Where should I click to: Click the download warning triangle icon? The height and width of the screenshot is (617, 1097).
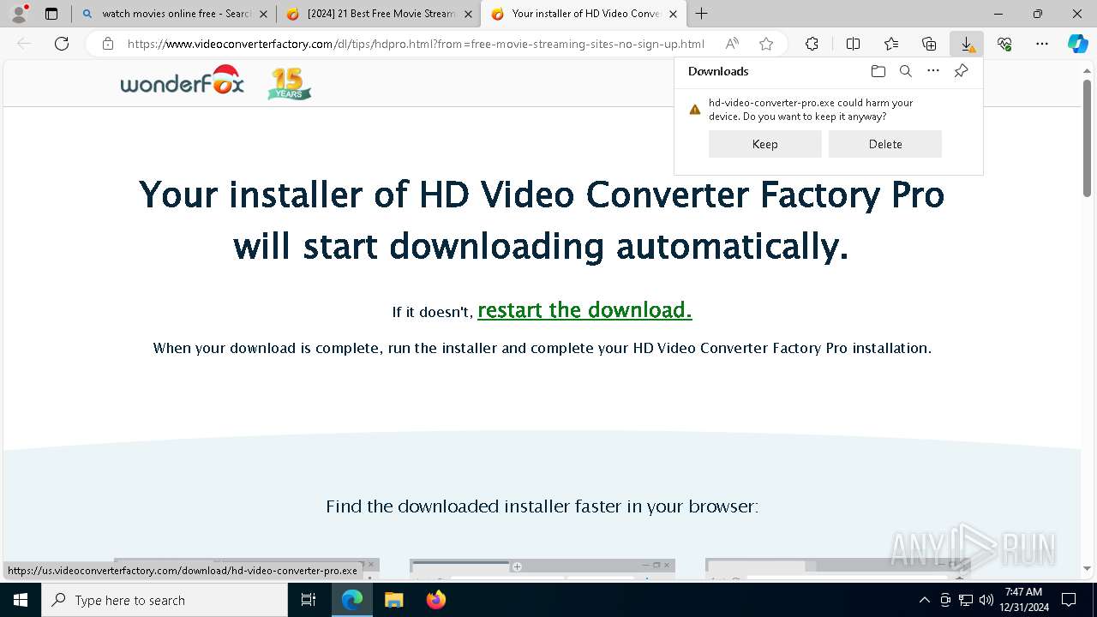pyautogui.click(x=695, y=110)
